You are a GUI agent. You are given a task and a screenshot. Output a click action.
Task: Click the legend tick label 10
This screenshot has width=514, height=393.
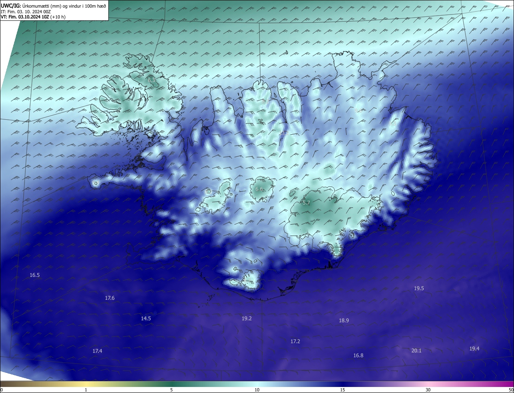257,390
